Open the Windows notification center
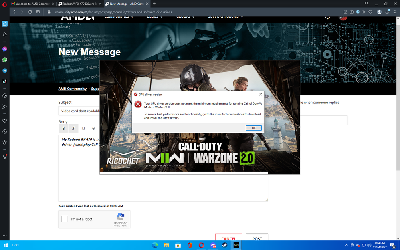Viewport: 400px width, 250px height. point(393,245)
